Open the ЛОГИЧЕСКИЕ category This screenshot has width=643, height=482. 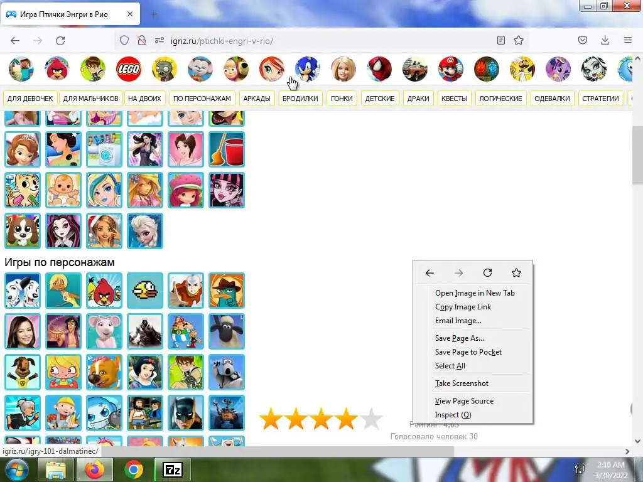tap(500, 99)
